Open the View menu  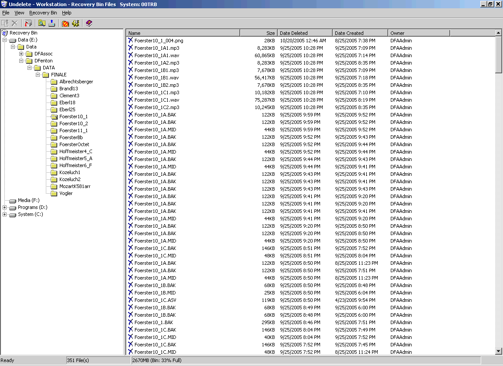coord(19,13)
